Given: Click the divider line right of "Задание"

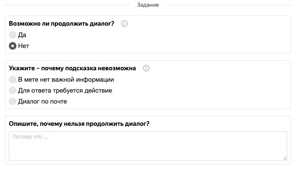Looking at the screenshot, I should [x=228, y=5].
